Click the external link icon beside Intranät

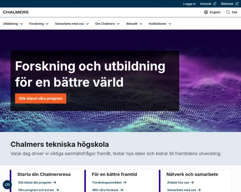pyautogui.click(x=214, y=4)
